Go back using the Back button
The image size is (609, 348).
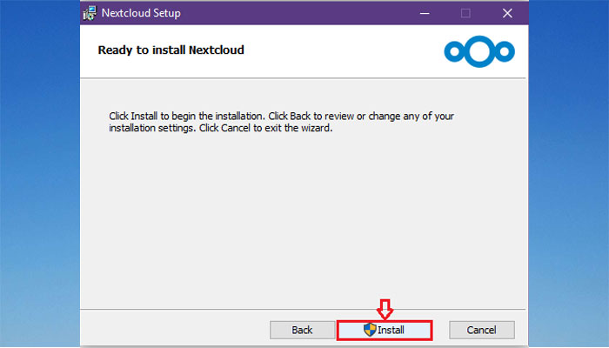pyautogui.click(x=302, y=330)
